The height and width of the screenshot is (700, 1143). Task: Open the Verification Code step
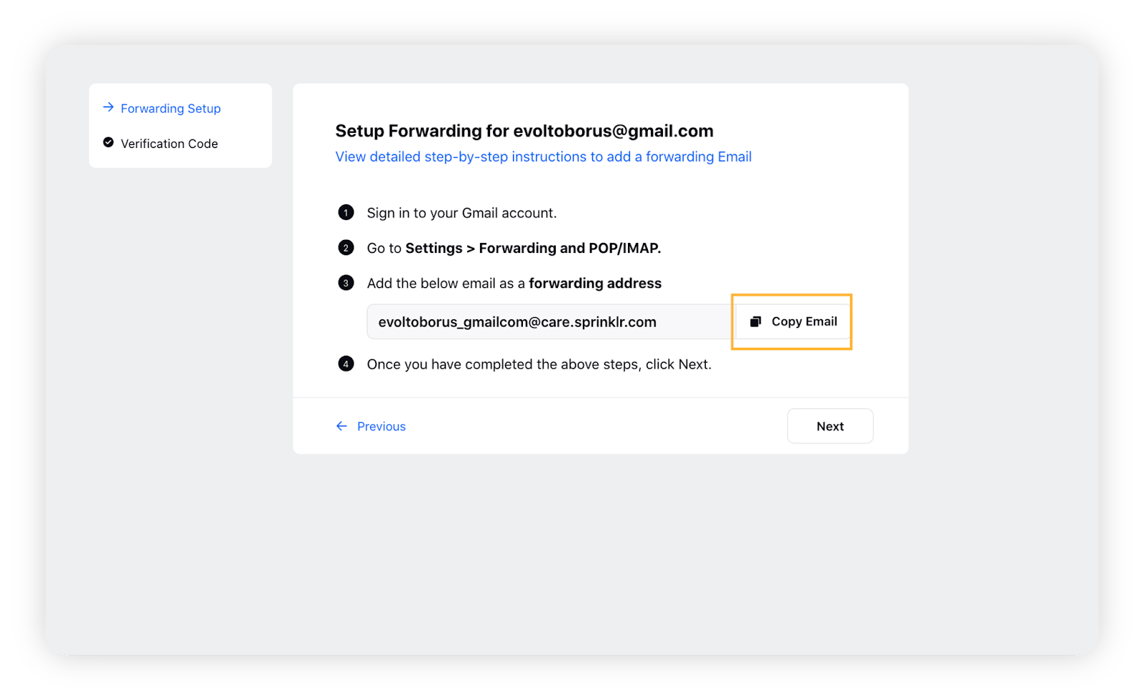[x=169, y=144]
